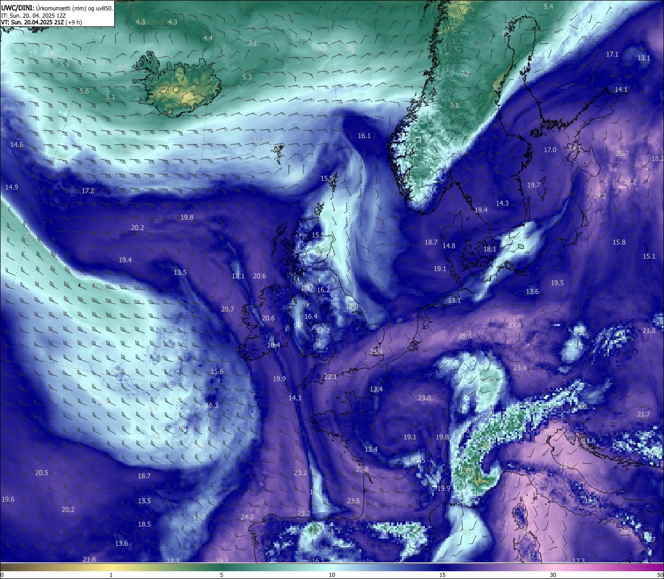Click the map value '23.8'
Image resolution: width=664 pixels, height=579 pixels.
[362, 469]
